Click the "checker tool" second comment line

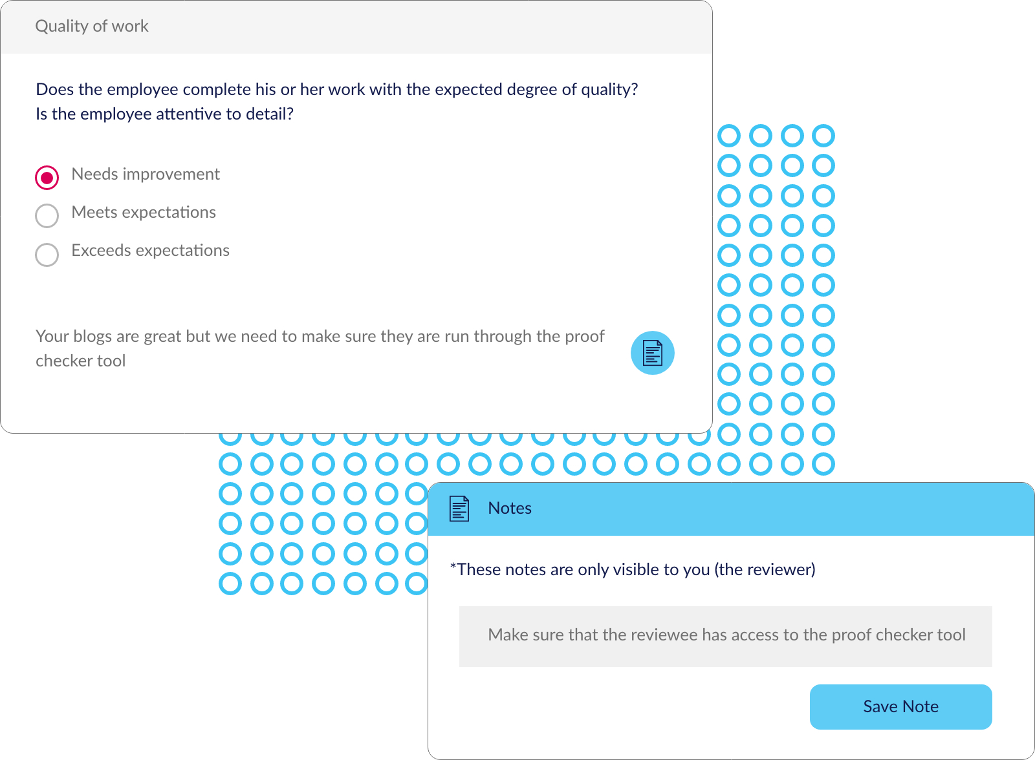click(x=81, y=361)
